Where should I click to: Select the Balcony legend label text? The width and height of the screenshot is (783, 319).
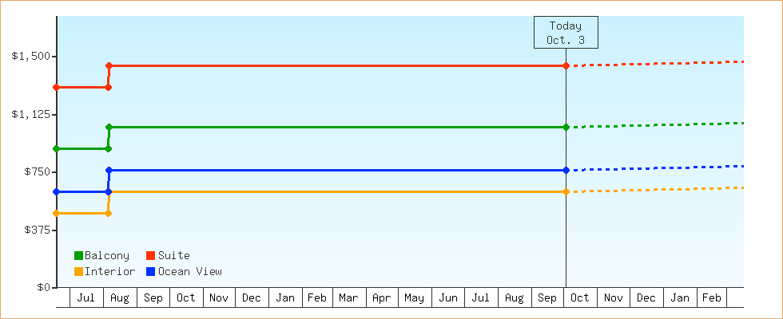coord(106,256)
